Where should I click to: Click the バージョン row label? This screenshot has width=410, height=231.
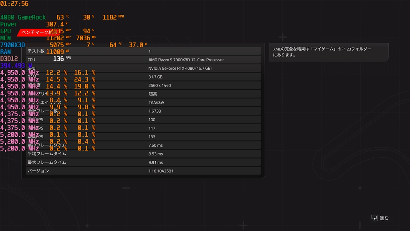38,171
